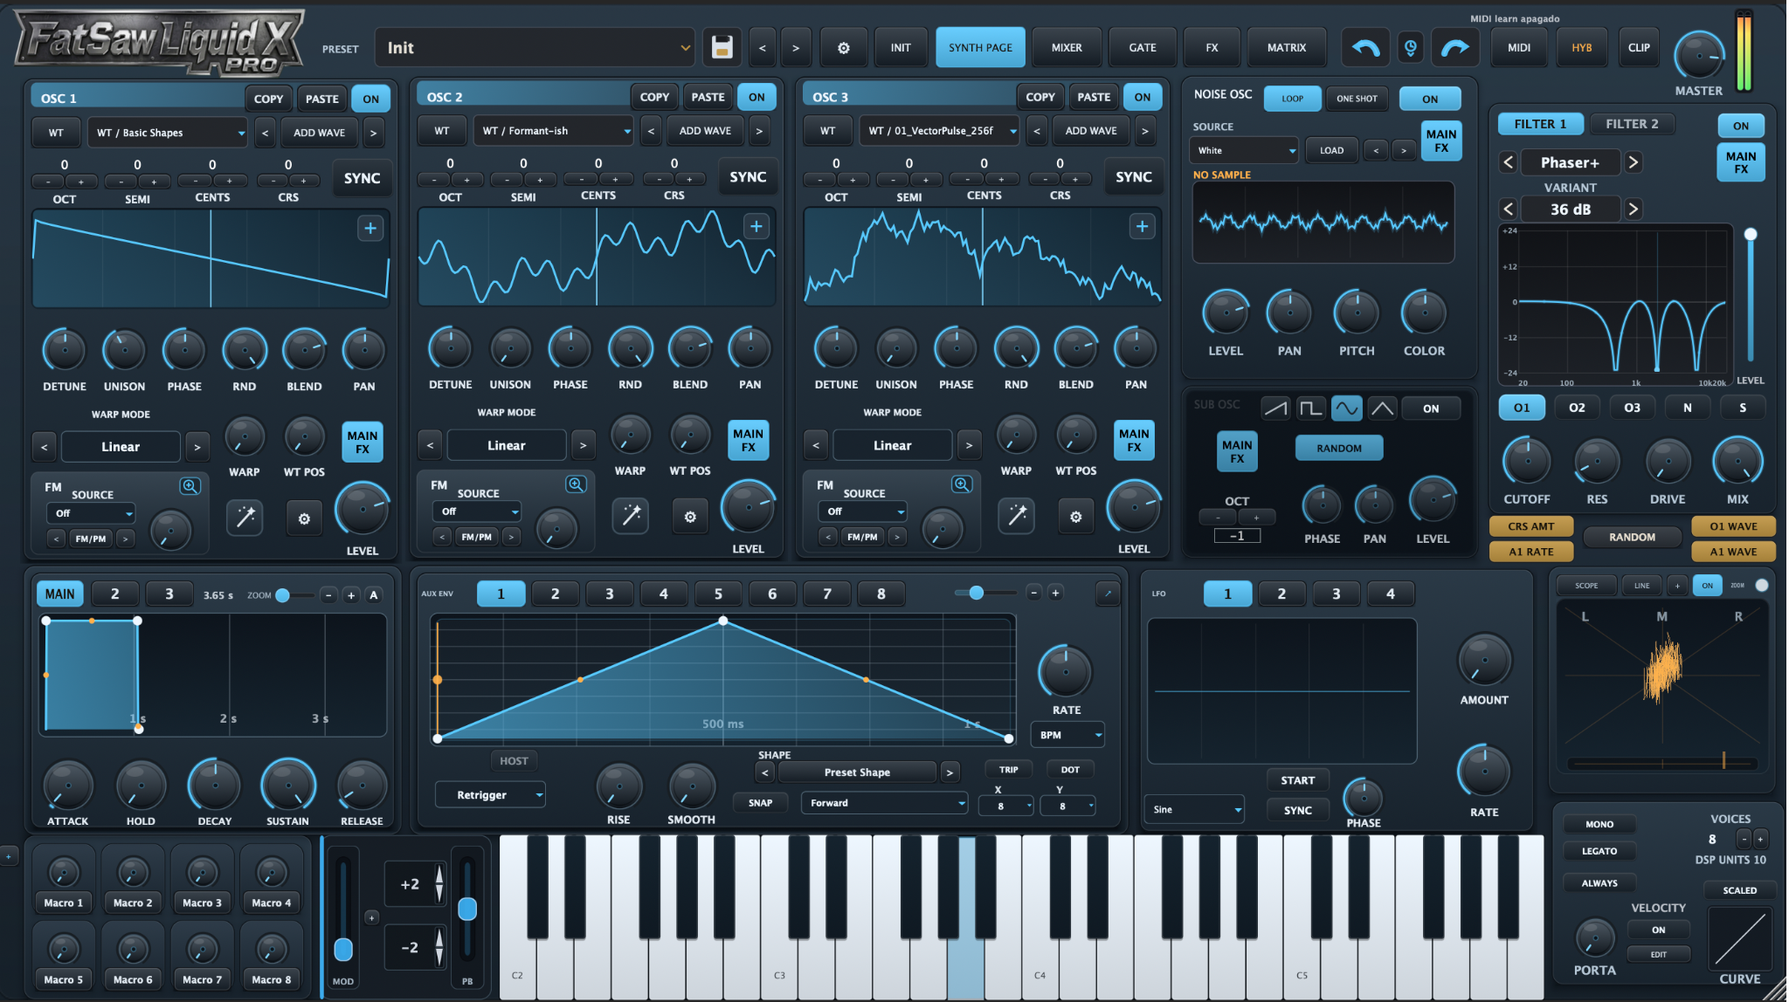Open the LFO Sine shape dropdown
1789x1002 pixels.
coord(1194,809)
